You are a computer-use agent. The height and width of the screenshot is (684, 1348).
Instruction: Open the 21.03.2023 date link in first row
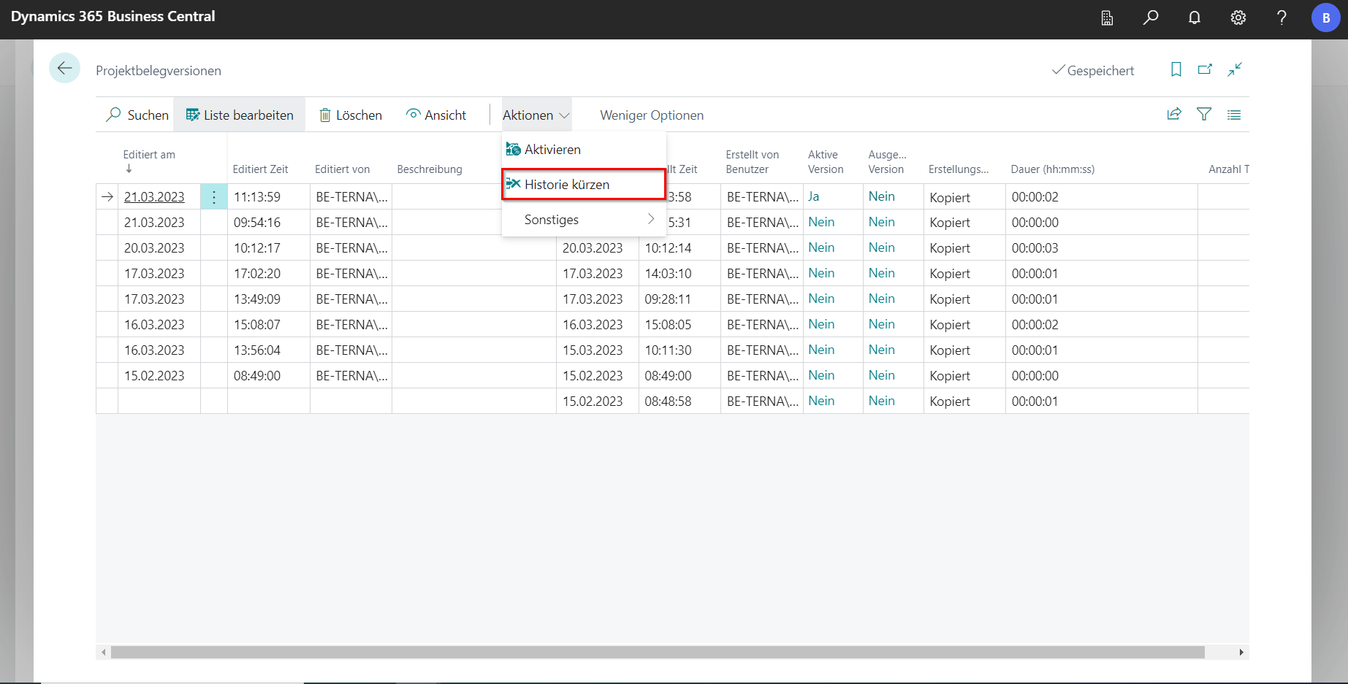[154, 197]
